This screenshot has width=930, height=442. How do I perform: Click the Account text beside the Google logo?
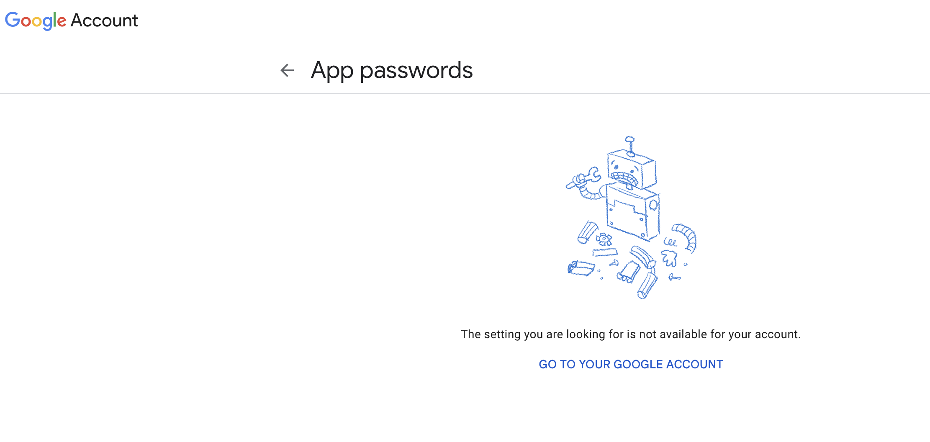(104, 21)
